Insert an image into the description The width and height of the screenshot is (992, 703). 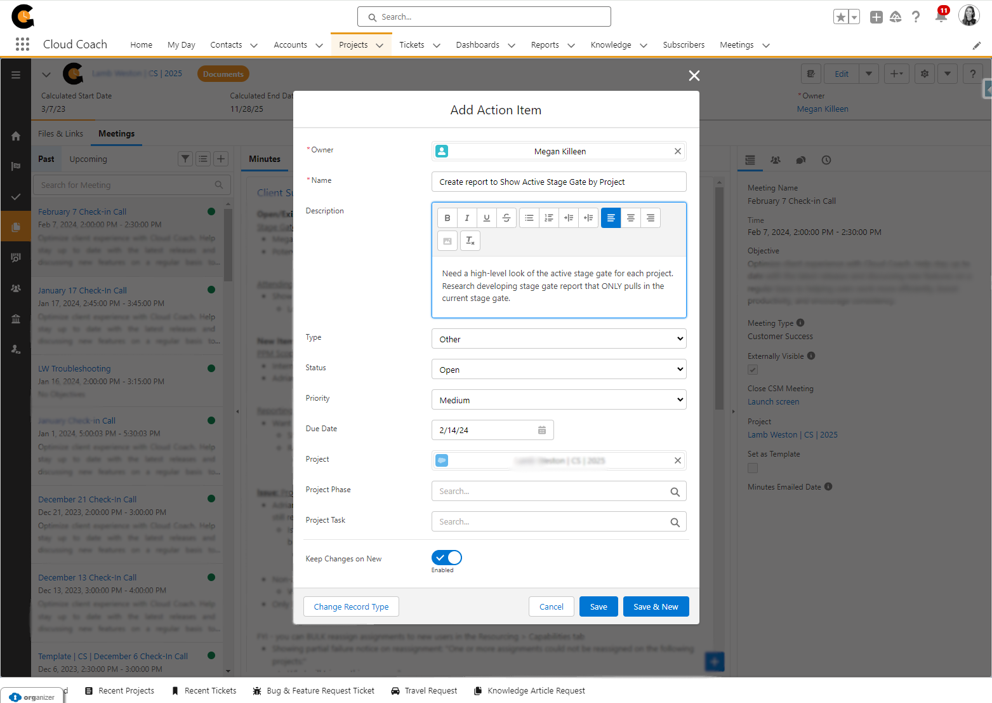447,241
